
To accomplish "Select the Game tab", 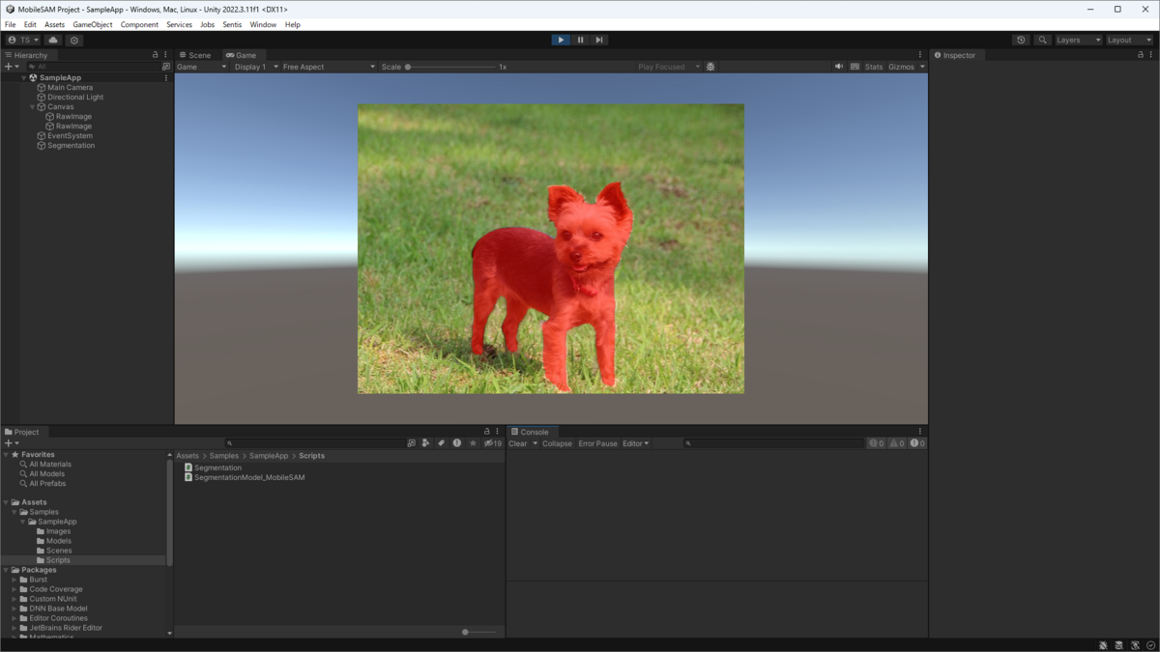I will (242, 55).
